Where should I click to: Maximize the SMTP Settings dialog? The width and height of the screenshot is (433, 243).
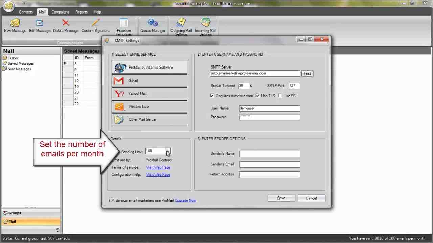point(310,39)
